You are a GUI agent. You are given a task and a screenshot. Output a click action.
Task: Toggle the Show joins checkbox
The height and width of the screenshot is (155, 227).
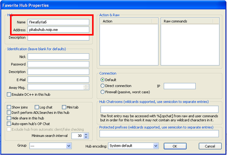[x=9, y=107]
